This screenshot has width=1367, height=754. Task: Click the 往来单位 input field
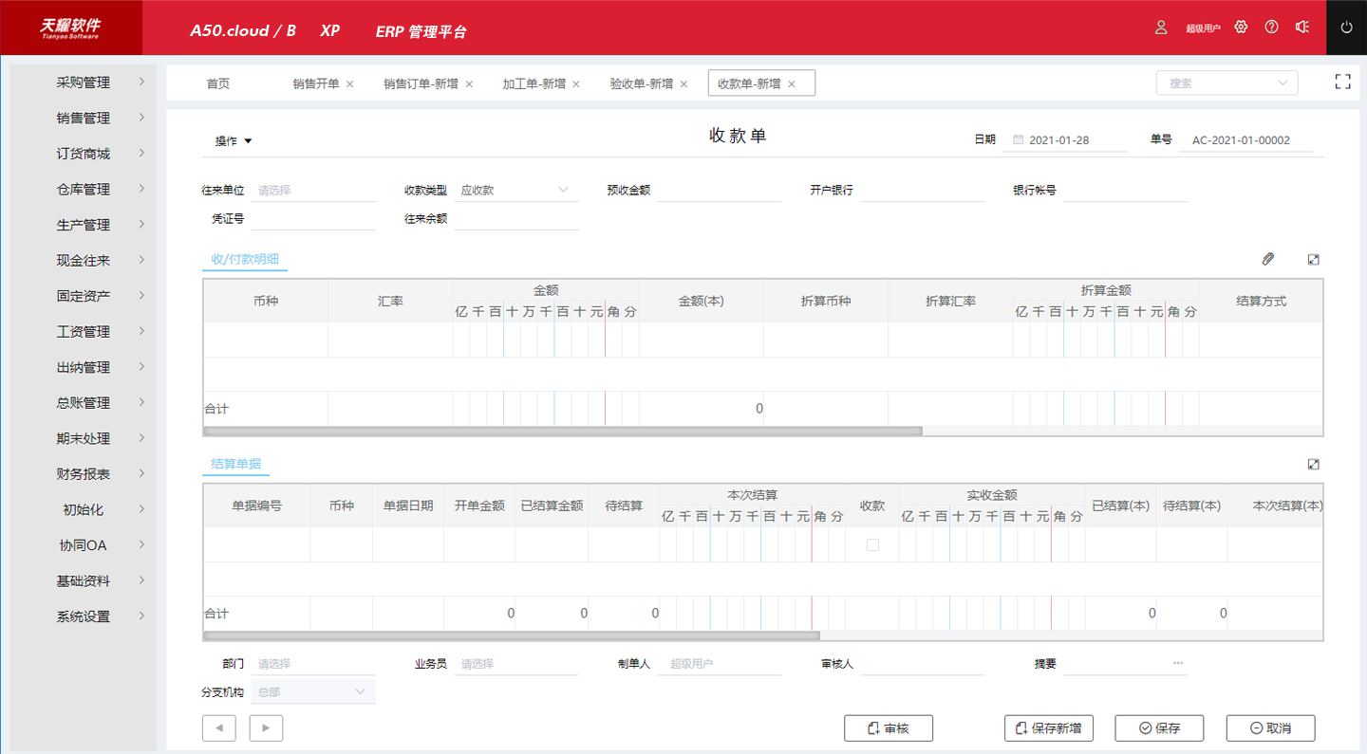pyautogui.click(x=313, y=191)
